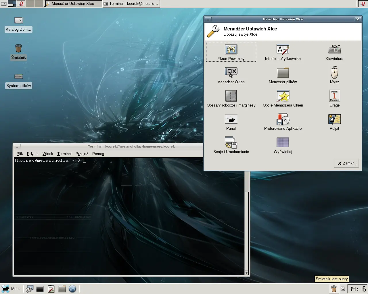
Task: Click terminal scrollbar down arrow
Action: point(246,273)
